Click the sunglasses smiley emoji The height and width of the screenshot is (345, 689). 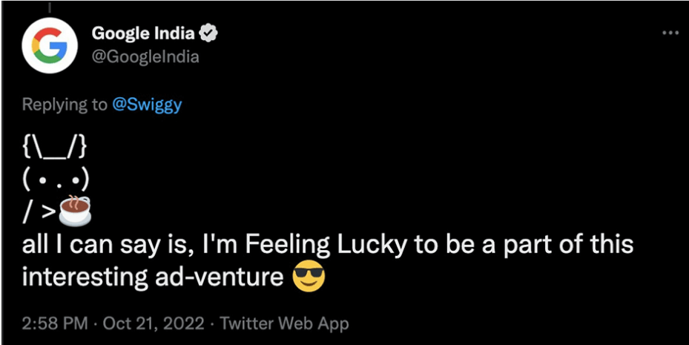(308, 277)
